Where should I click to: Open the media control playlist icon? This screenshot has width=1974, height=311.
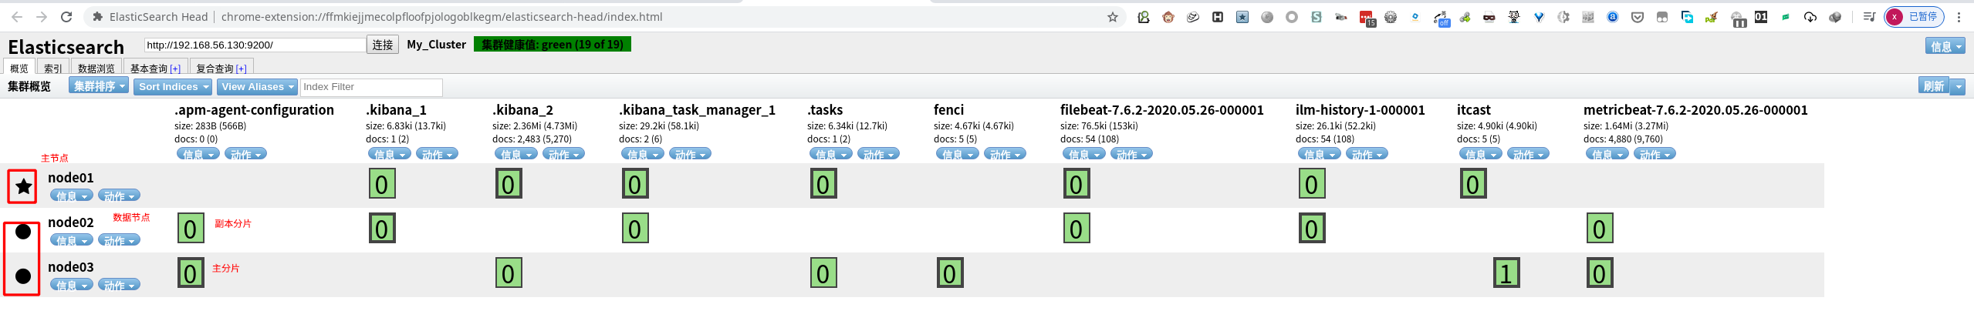click(x=1869, y=17)
